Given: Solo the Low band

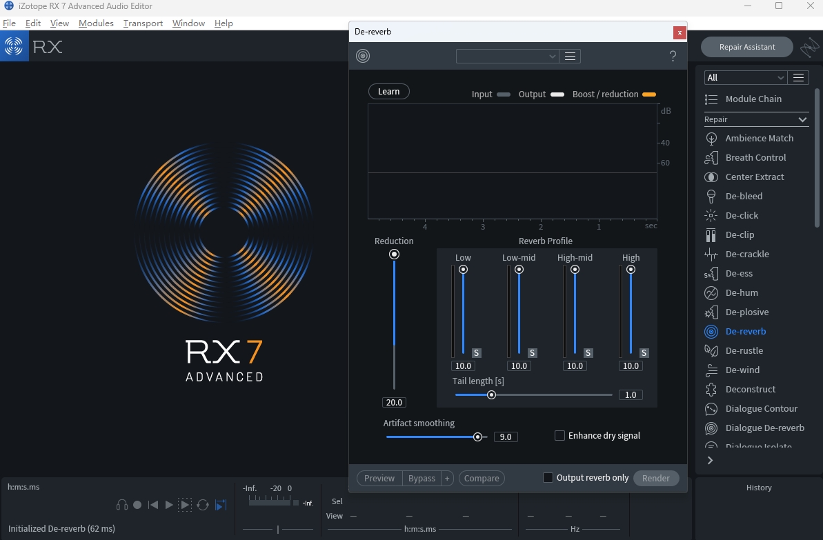Looking at the screenshot, I should tap(477, 353).
